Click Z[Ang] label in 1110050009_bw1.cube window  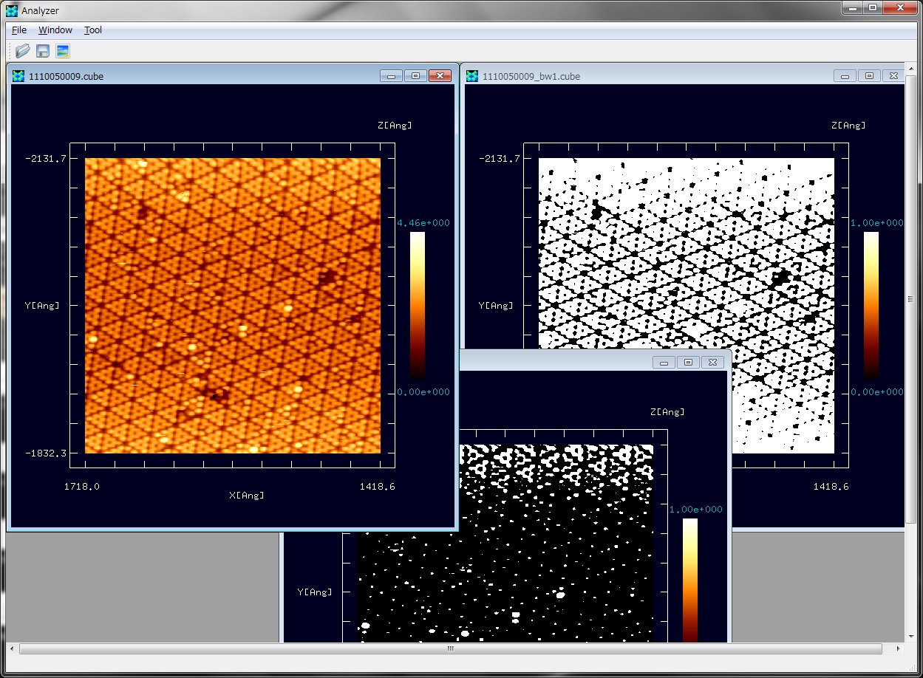848,125
